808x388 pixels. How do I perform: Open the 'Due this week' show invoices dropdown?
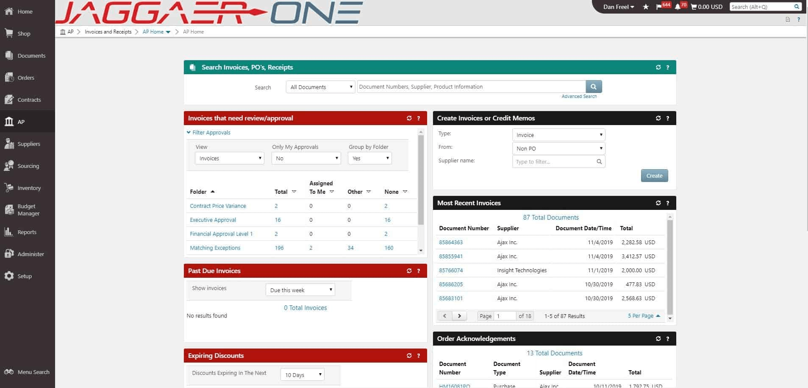coord(300,290)
